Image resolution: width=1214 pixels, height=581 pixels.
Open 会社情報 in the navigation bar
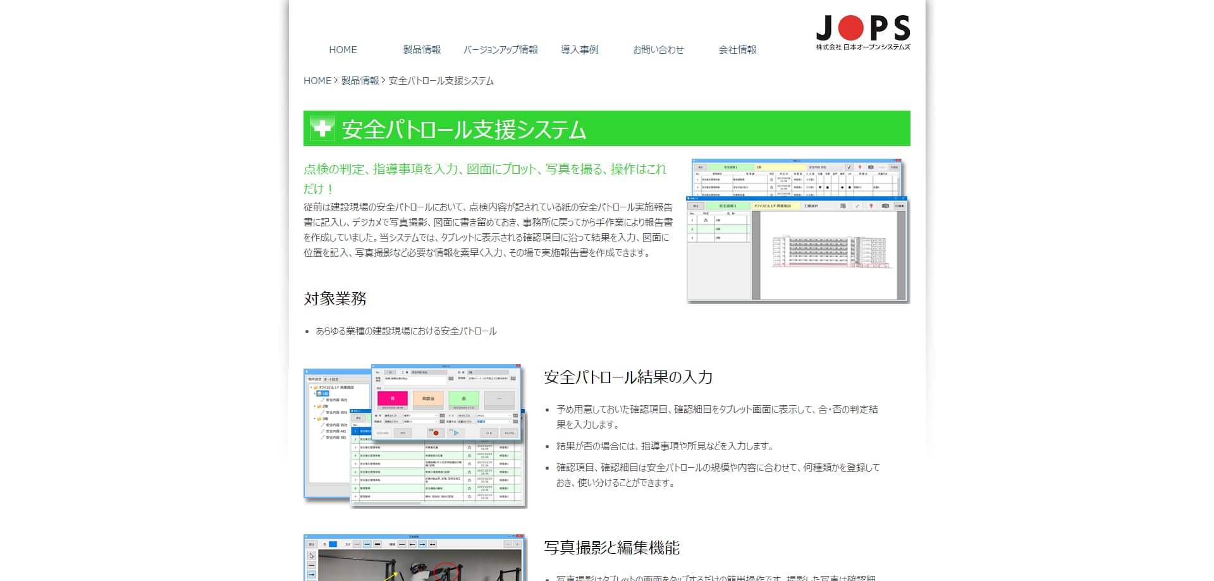click(737, 49)
